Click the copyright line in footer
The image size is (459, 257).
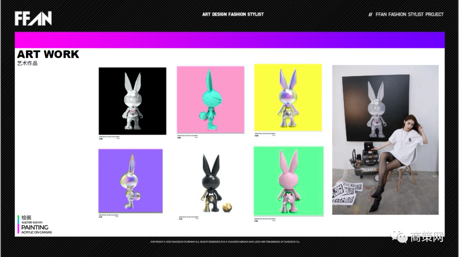pyautogui.click(x=225, y=242)
